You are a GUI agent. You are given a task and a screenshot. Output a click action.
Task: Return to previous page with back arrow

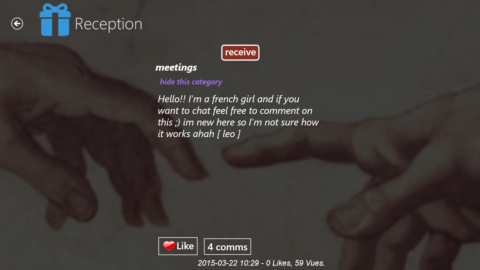pos(17,24)
